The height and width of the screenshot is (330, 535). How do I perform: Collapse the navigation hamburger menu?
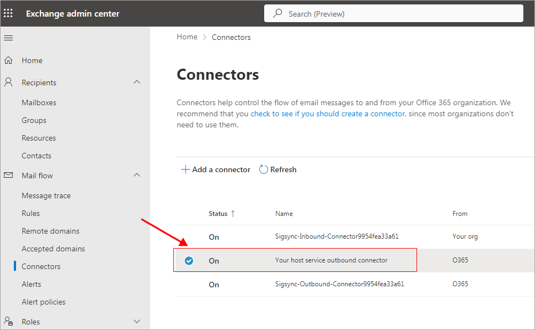[x=8, y=38]
